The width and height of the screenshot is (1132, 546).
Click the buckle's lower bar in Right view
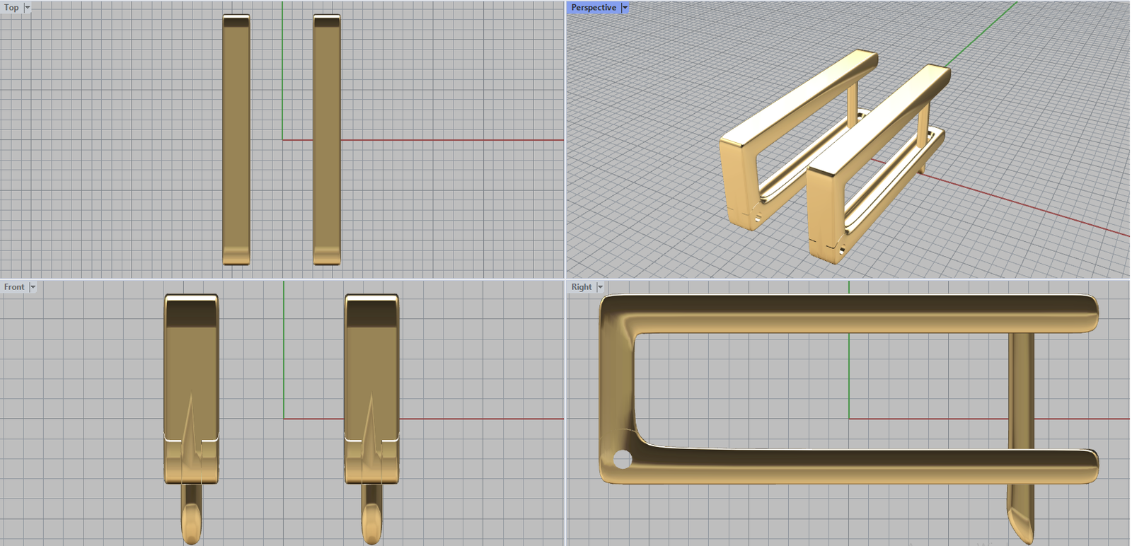pos(849,467)
